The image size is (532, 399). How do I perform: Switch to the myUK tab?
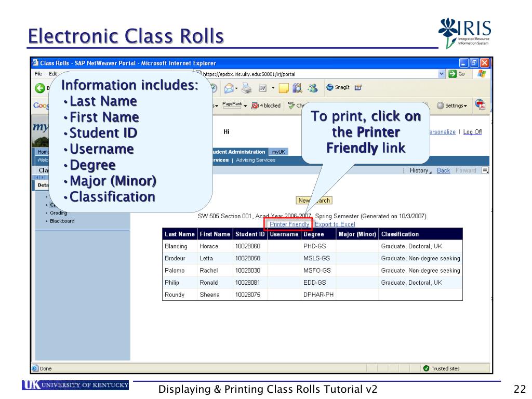click(278, 152)
